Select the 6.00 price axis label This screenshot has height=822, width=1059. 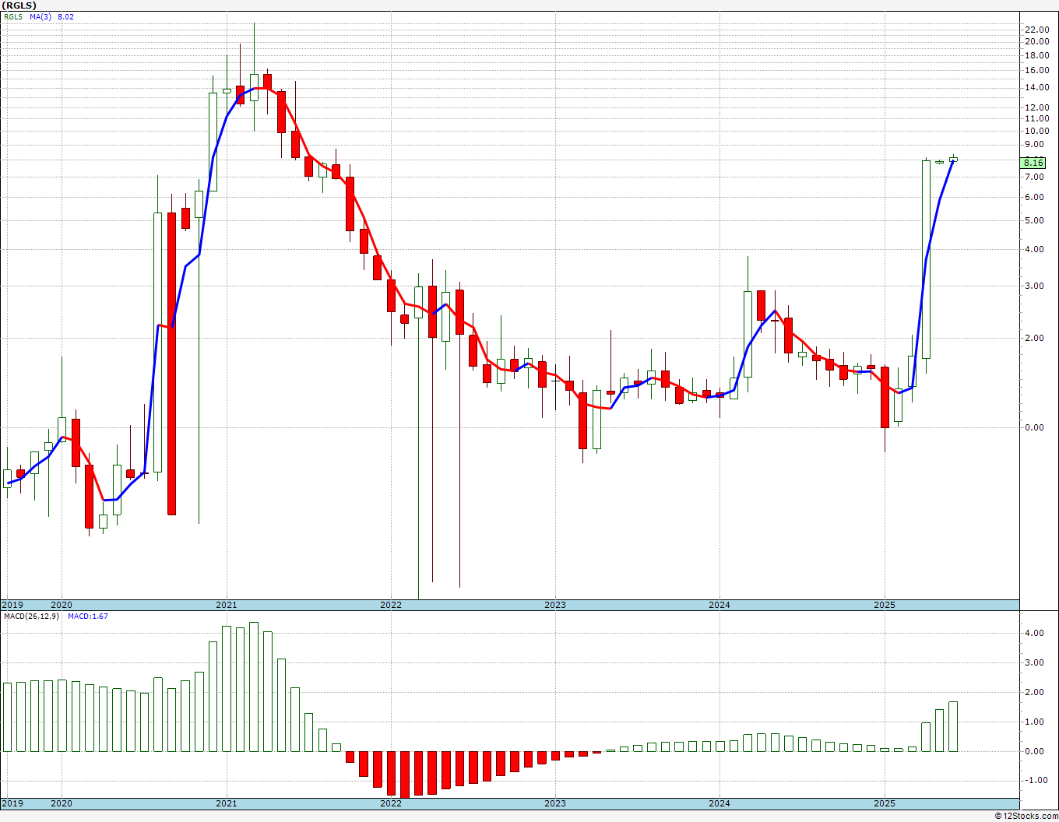tap(1036, 197)
